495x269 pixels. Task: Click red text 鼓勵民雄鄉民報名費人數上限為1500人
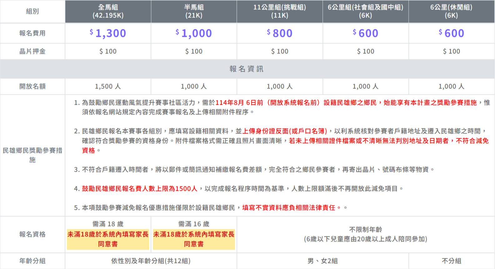(140, 189)
